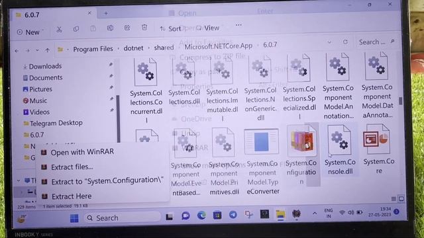This screenshot has width=424, height=238.
Task: Open the See more ellipsis menu
Action: coord(238,25)
